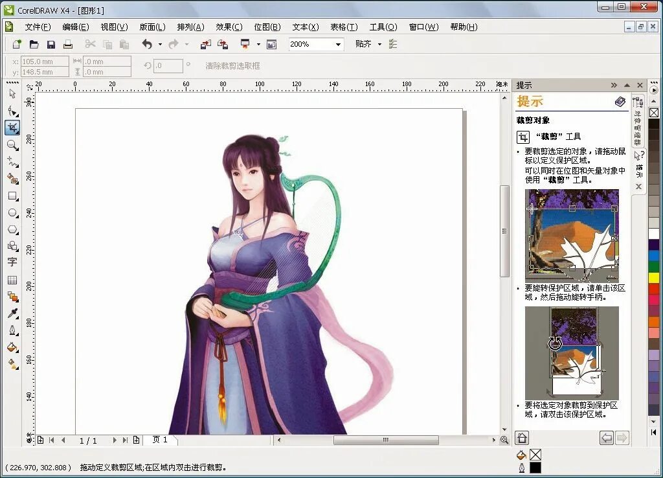The image size is (663, 478).
Task: Collapse the 提示 docker with double chevron
Action: (614, 85)
